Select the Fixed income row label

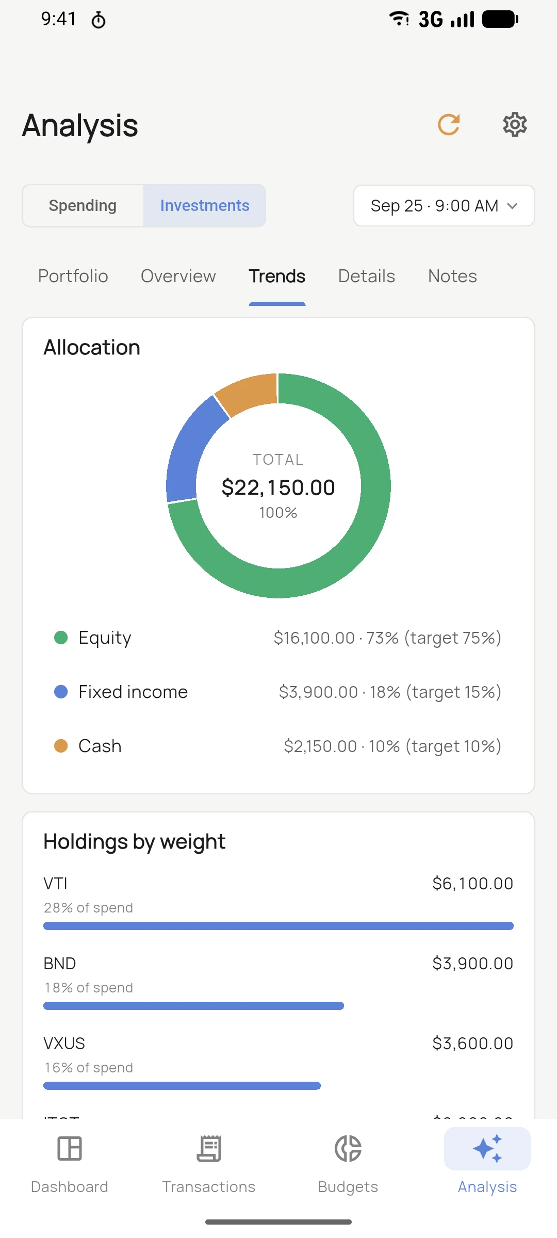pos(133,692)
